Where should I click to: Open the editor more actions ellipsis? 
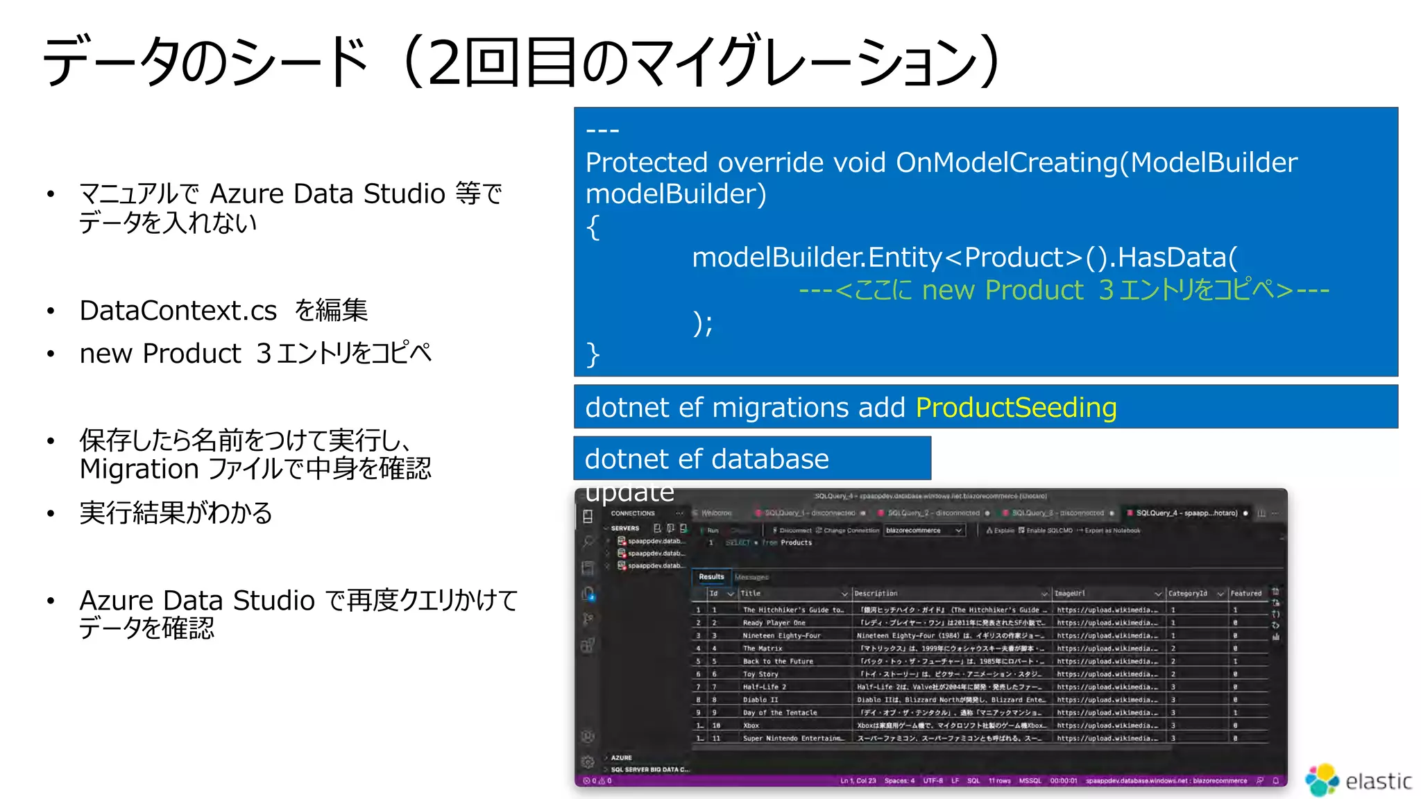click(x=1275, y=513)
